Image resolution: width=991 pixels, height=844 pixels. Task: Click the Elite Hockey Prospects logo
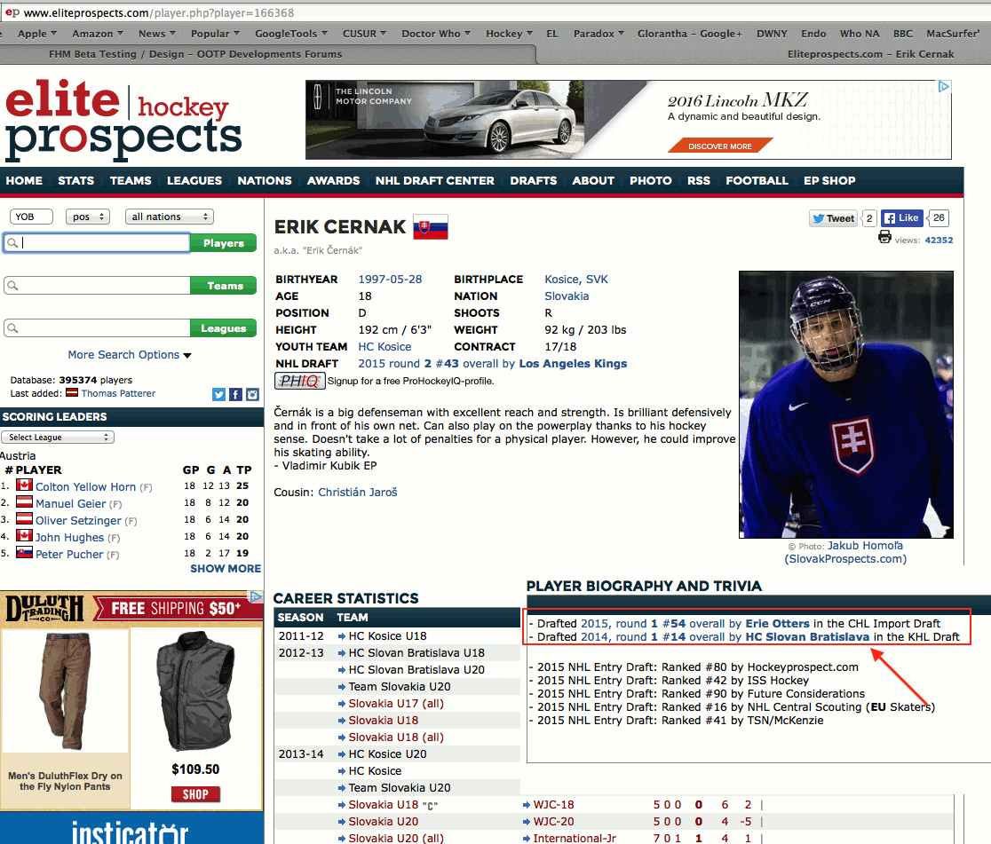pyautogui.click(x=123, y=120)
